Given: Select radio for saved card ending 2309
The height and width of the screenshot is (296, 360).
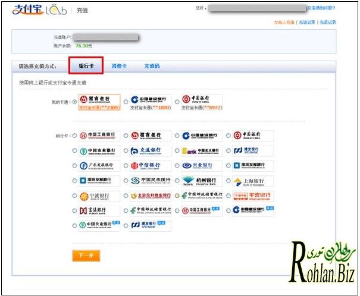Looking at the screenshot, I should (74, 102).
